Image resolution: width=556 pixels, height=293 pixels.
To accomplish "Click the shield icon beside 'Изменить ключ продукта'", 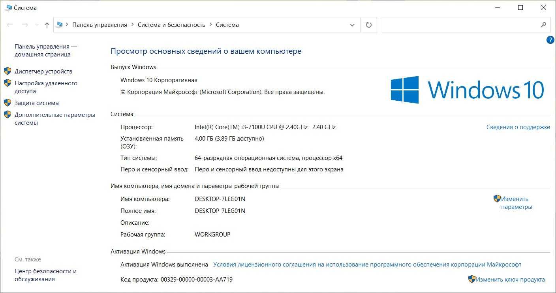I will click(472, 279).
